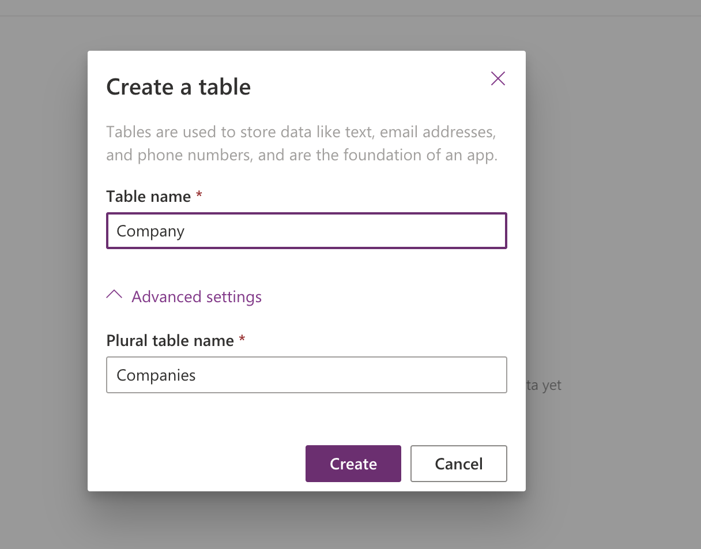Click the Plural table name field

tap(307, 375)
